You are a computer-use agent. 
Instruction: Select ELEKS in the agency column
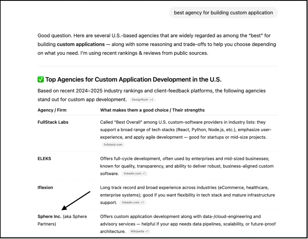[x=44, y=159]
